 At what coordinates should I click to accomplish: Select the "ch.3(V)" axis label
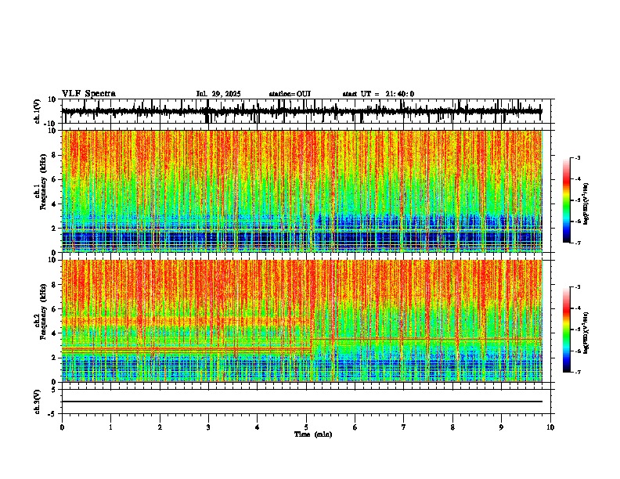pos(38,402)
